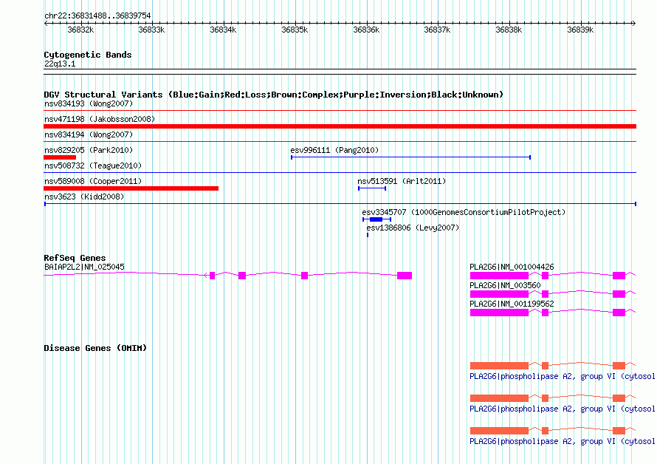Click the ruler's right scroll arrow
The image size is (657, 464).
click(x=633, y=23)
